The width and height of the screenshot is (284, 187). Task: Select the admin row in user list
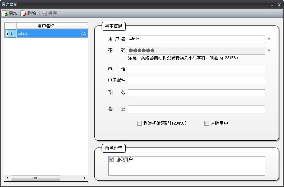click(x=48, y=34)
